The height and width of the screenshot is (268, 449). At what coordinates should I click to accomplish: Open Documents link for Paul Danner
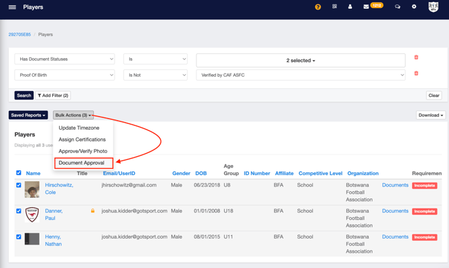click(395, 211)
